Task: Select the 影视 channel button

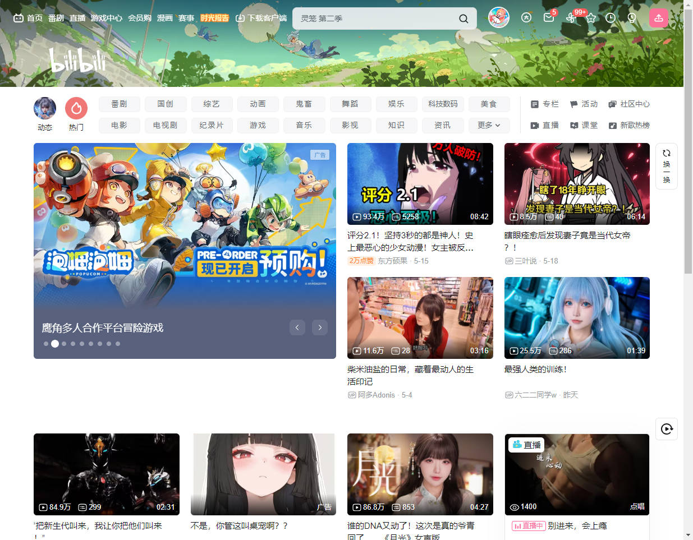Action: coord(350,126)
